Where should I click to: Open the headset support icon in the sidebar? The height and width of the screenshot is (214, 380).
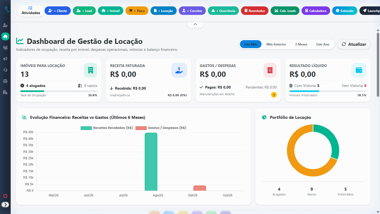pyautogui.click(x=5, y=70)
